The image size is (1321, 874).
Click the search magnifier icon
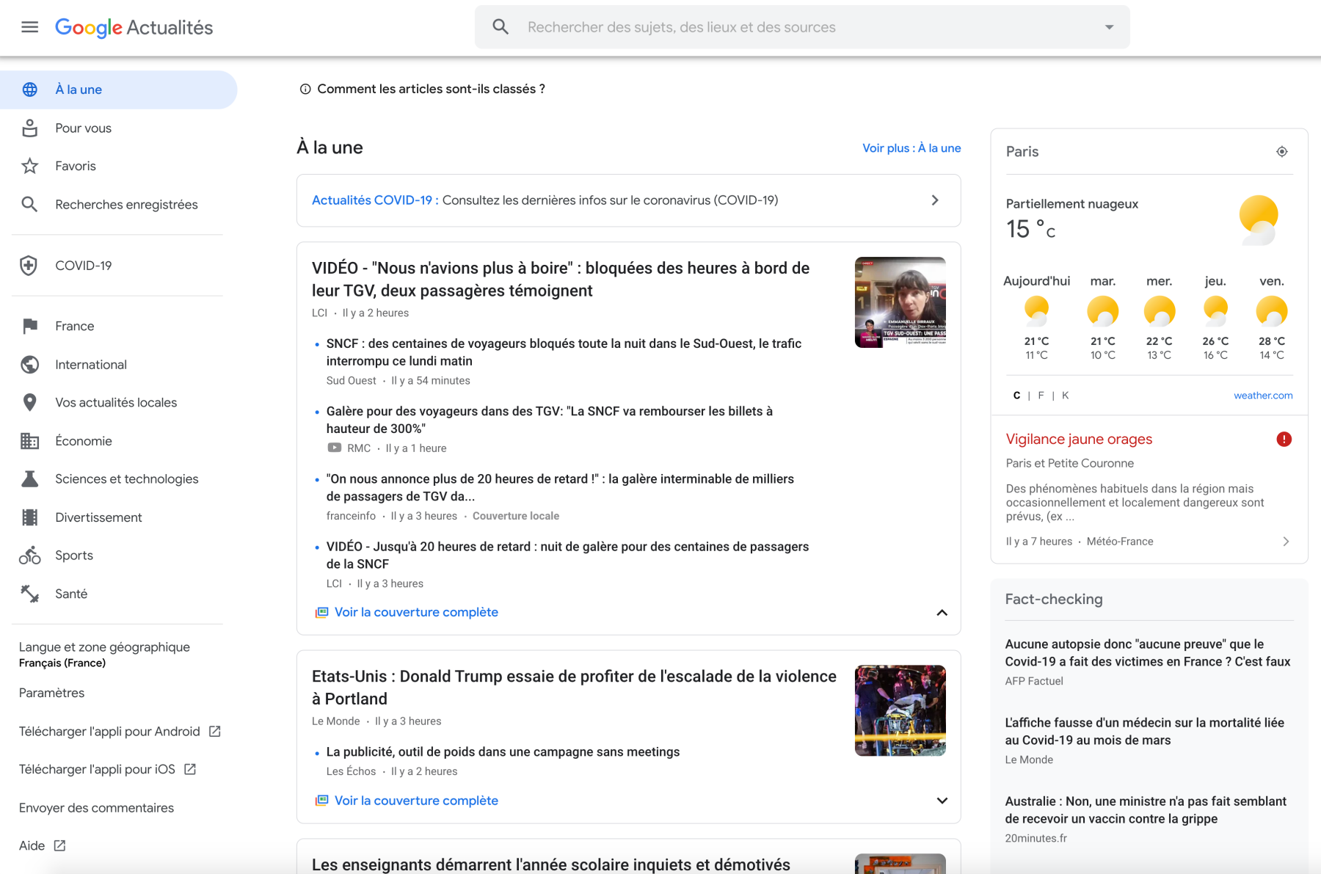(x=501, y=27)
